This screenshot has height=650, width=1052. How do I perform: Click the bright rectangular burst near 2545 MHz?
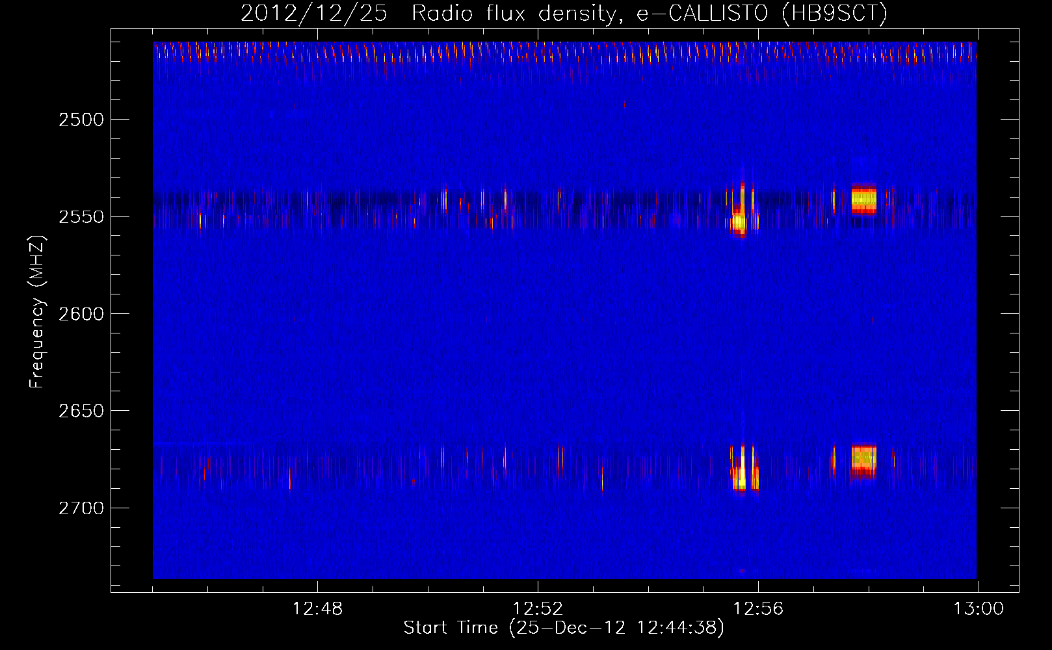point(864,200)
